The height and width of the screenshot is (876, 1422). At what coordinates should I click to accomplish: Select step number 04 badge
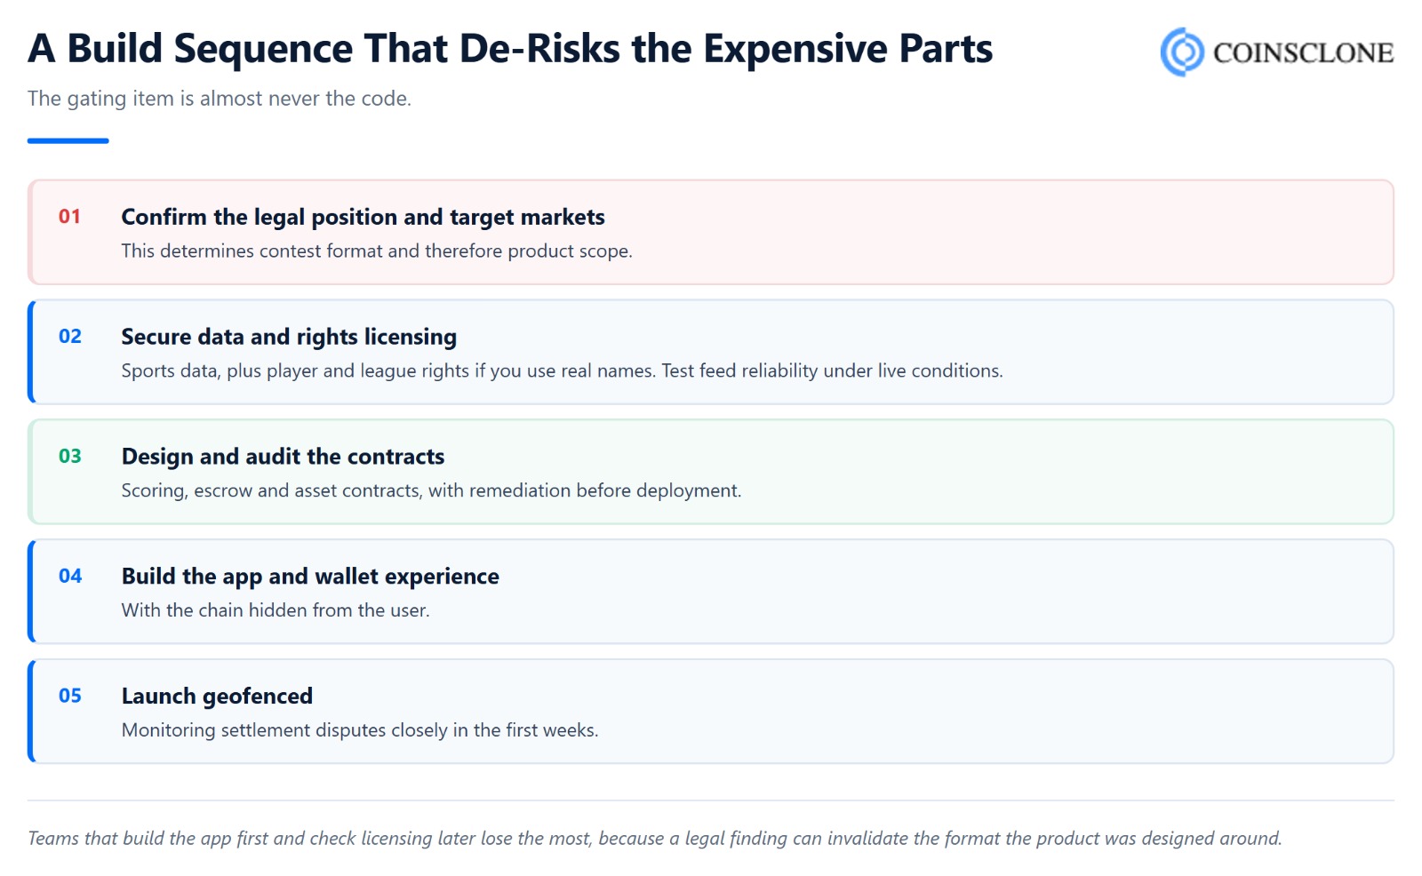click(69, 576)
